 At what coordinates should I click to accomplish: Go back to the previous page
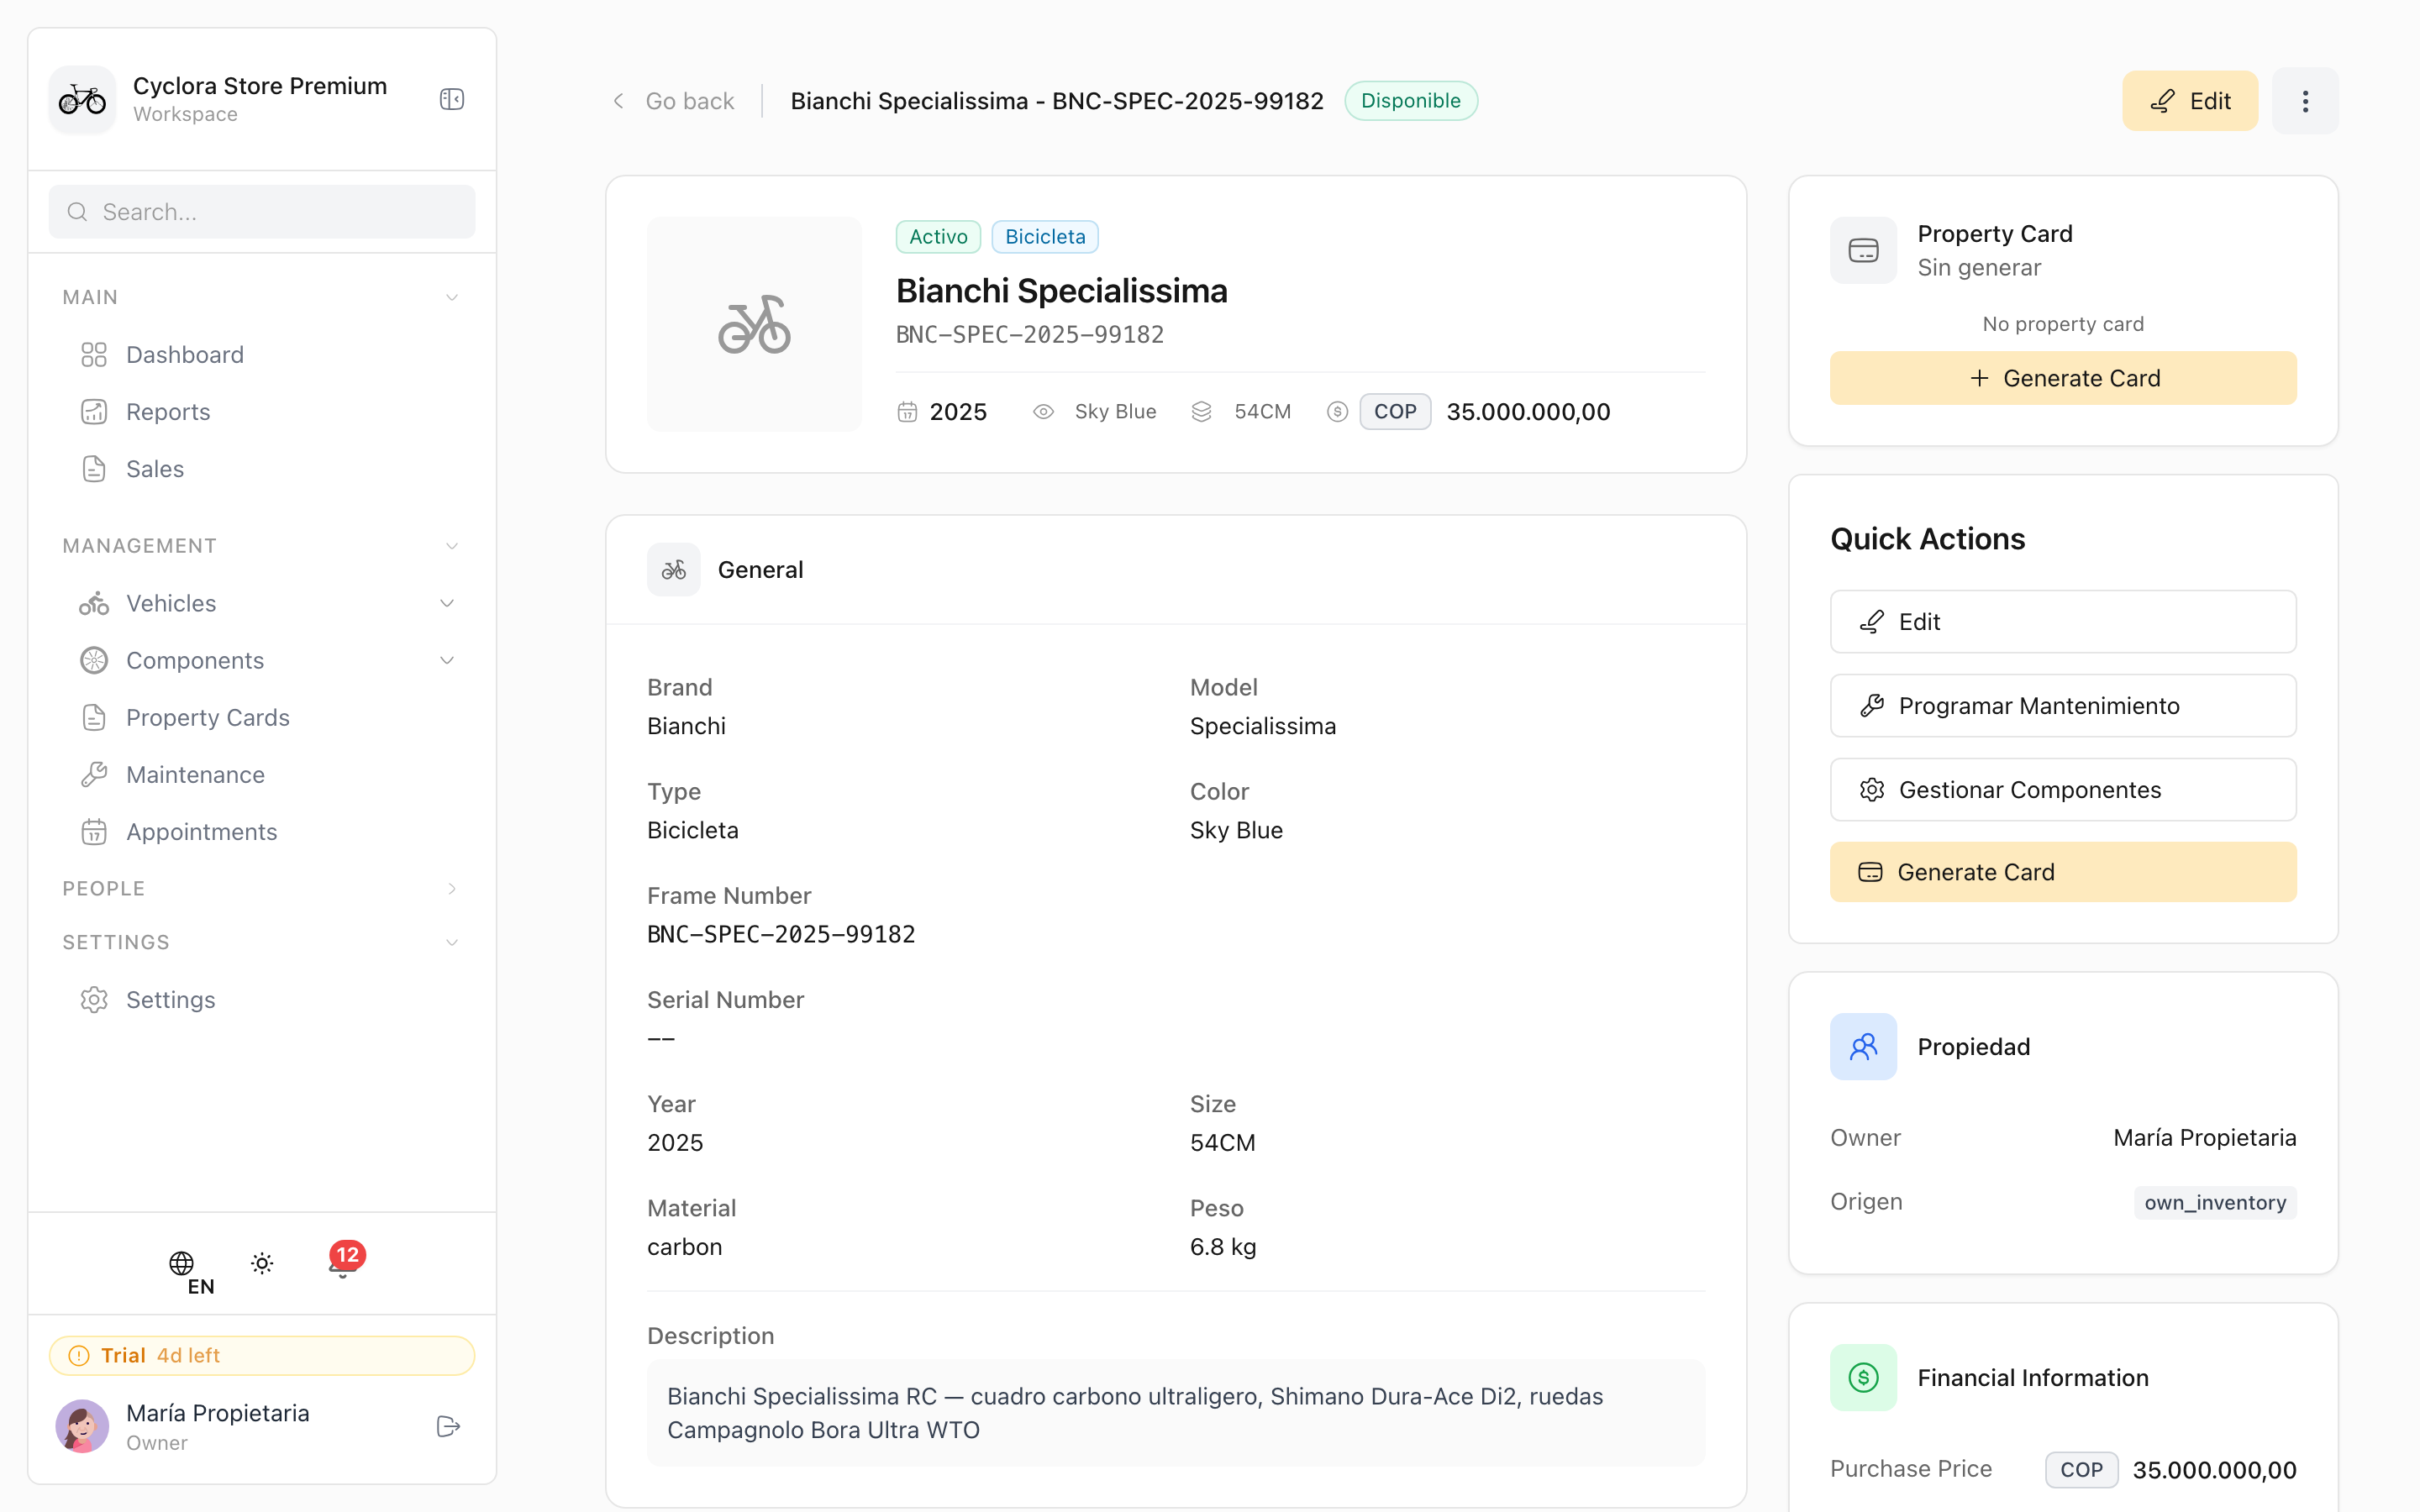coord(673,101)
